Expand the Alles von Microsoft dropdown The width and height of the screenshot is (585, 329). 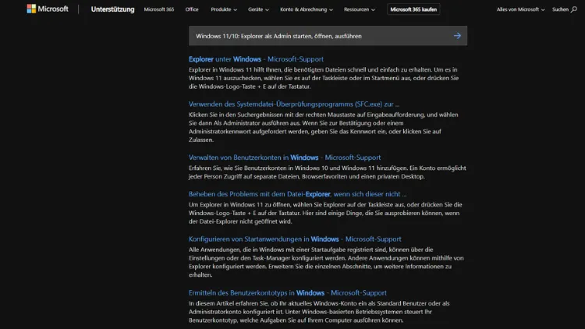point(520,9)
